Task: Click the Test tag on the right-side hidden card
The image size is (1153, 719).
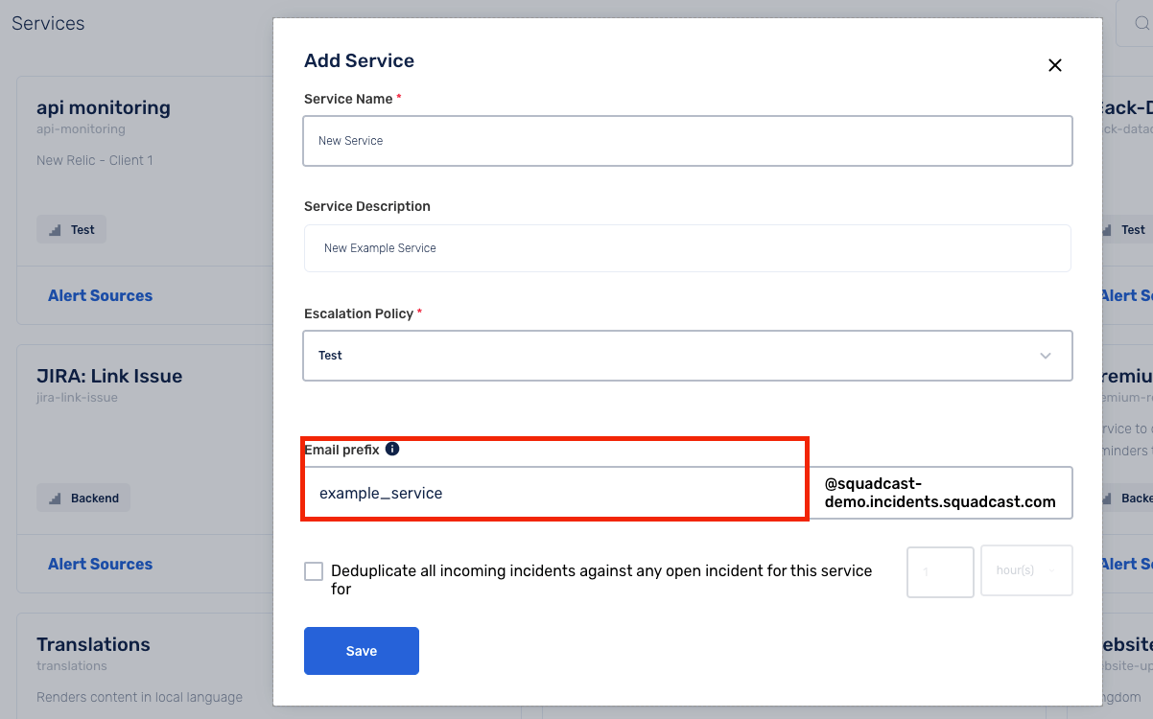Action: pos(1128,230)
